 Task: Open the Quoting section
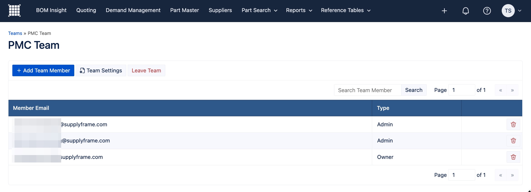click(86, 10)
